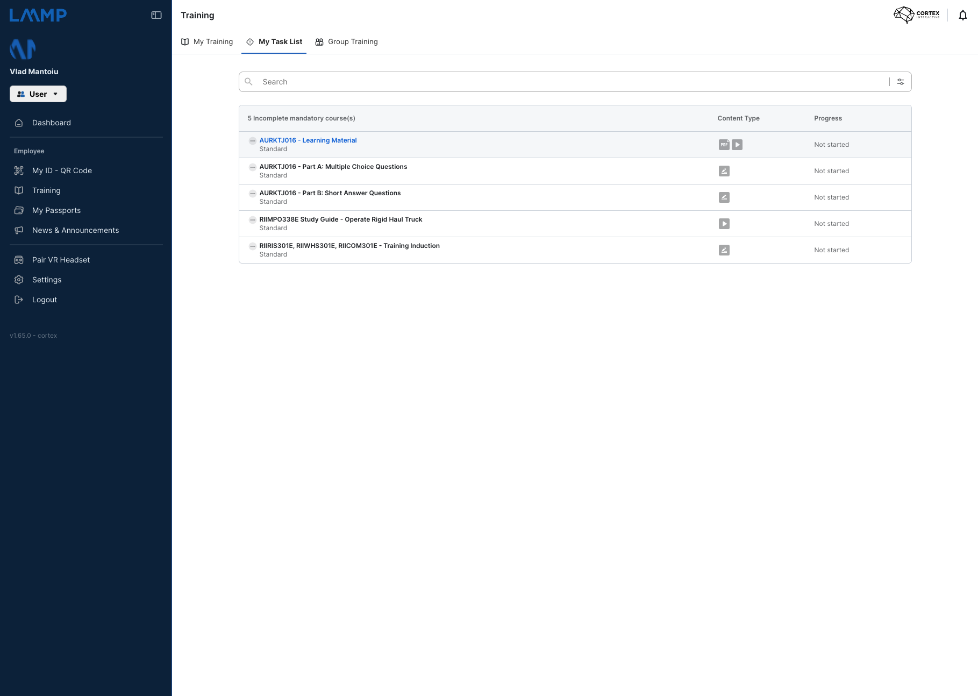Open RIIRIS301E Training Induction course
This screenshot has height=696, width=978.
point(349,246)
